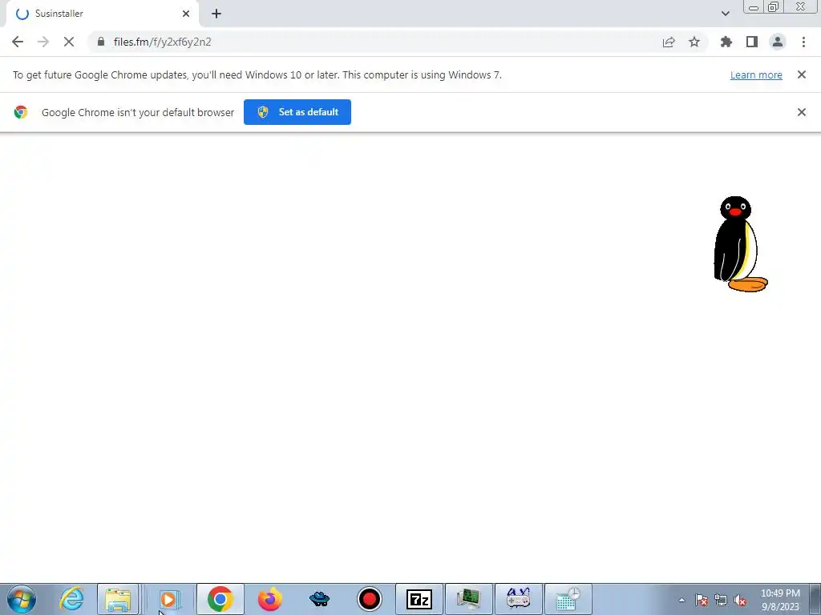Open Windows Media Player
Screen dimensions: 821x615
click(169, 599)
